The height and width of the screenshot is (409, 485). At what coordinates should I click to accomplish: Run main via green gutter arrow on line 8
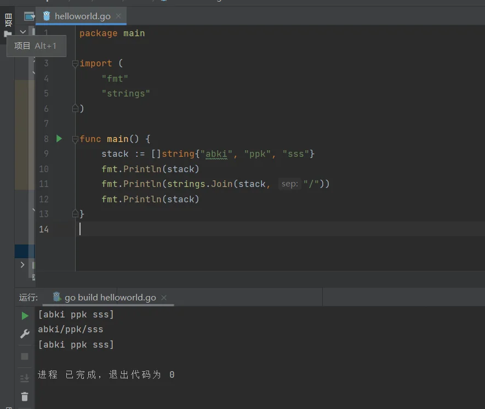pos(59,139)
